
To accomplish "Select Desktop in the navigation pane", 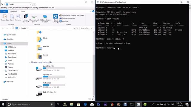I will (11, 50).
